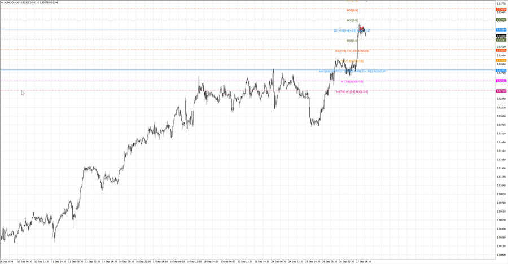Click the 0.93770 price axis value
This screenshot has width=508, height=264.
(501, 3)
